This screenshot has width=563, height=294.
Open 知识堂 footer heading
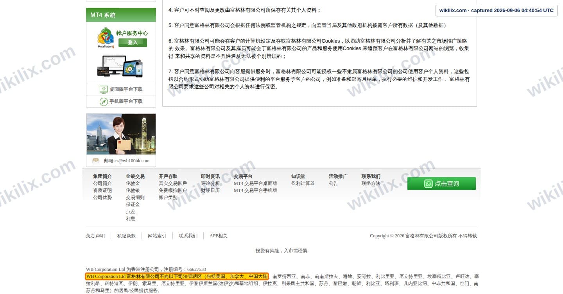tap(298, 176)
